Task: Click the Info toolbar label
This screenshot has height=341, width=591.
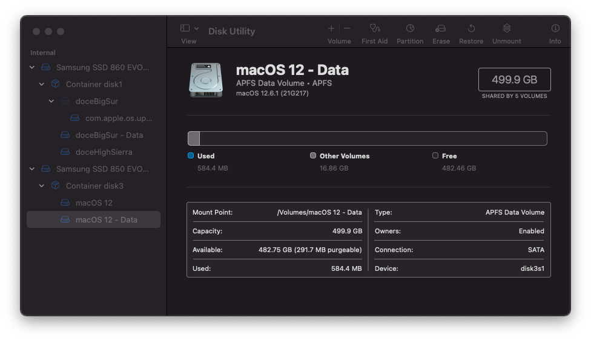Action: (x=555, y=41)
